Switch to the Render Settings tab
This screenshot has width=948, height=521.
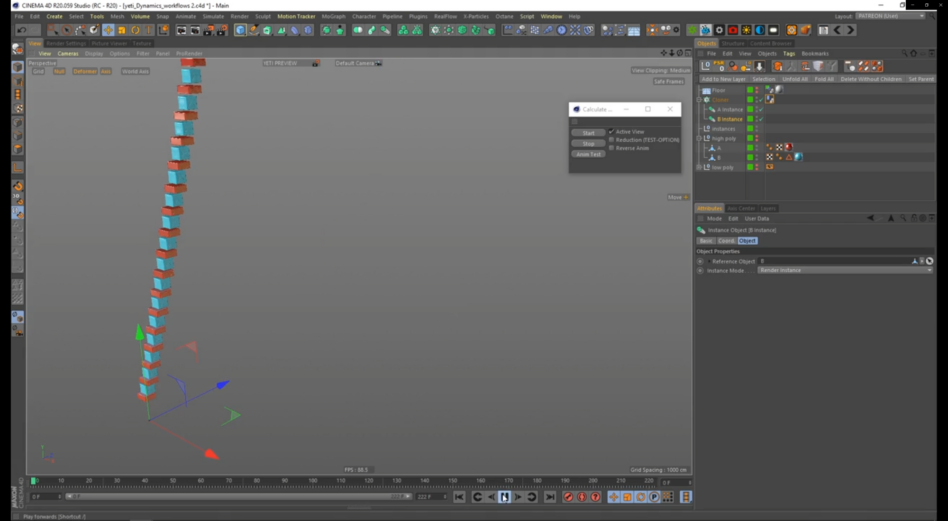(66, 43)
